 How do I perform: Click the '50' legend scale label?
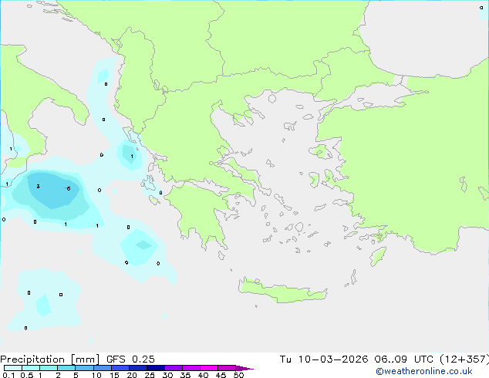(238, 375)
